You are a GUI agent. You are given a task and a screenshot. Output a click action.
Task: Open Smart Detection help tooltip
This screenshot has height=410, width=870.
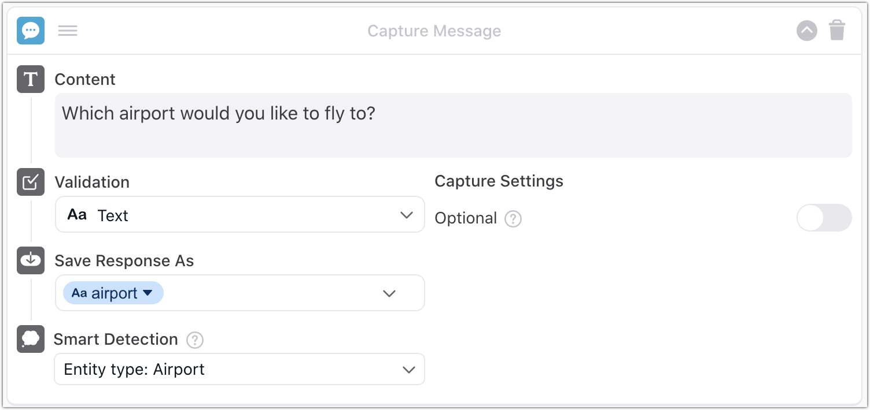click(195, 340)
